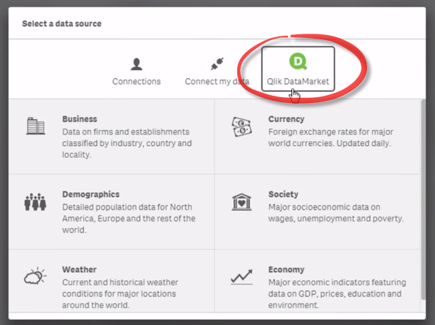Switch to Connect my data label
This screenshot has width=435, height=325.
tap(217, 82)
